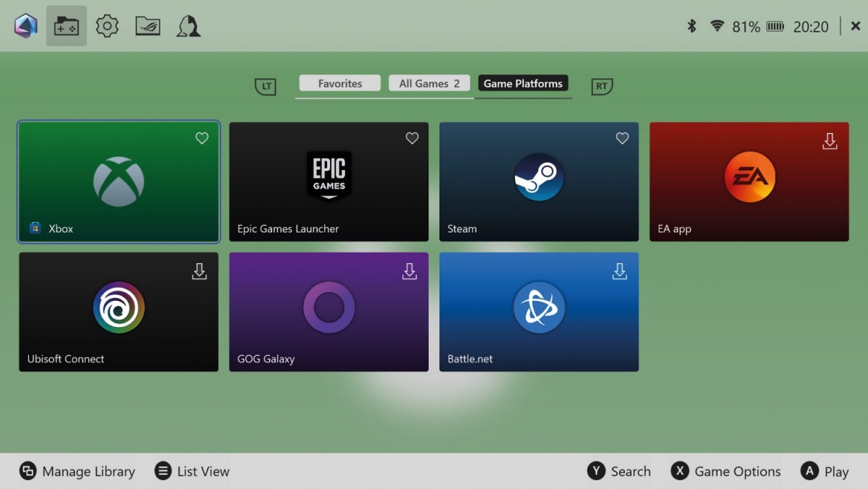Screen dimensions: 868x489
Task: Click the EA logo
Action: 749,177
